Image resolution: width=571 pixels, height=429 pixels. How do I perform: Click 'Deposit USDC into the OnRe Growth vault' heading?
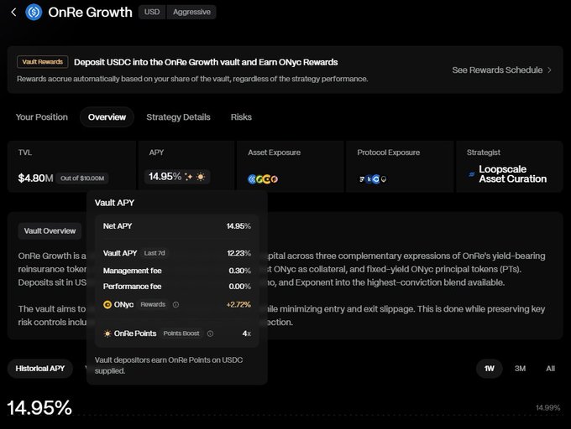point(206,62)
